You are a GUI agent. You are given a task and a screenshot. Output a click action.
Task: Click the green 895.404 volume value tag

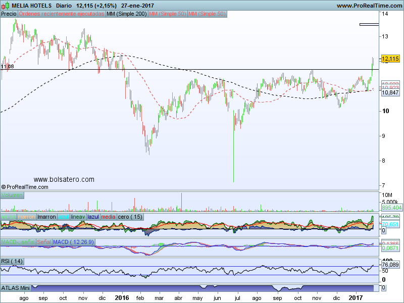point(392,208)
